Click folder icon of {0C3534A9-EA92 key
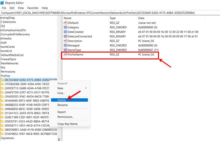Viewport: 220px width, 141px height. (x=2, y=80)
